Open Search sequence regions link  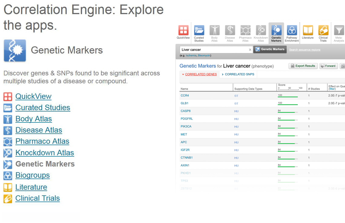pos(304,50)
